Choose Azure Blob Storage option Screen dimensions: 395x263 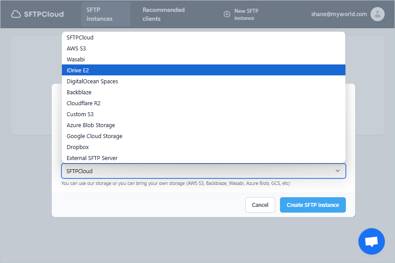[204, 125]
